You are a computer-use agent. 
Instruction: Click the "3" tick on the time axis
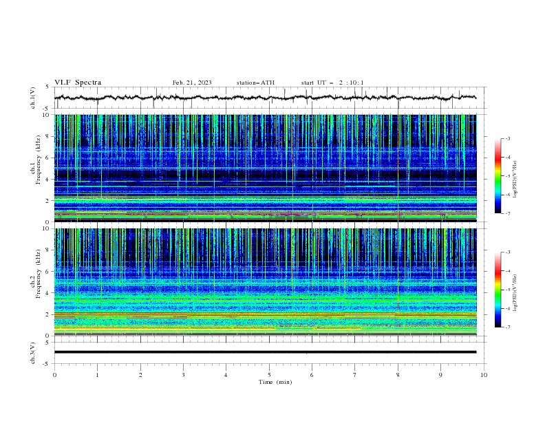coord(183,375)
